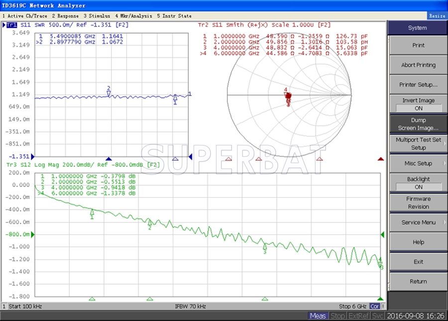The width and height of the screenshot is (448, 321).
Task: Select the Tr2 S11 Smith trace label
Action: (264, 25)
